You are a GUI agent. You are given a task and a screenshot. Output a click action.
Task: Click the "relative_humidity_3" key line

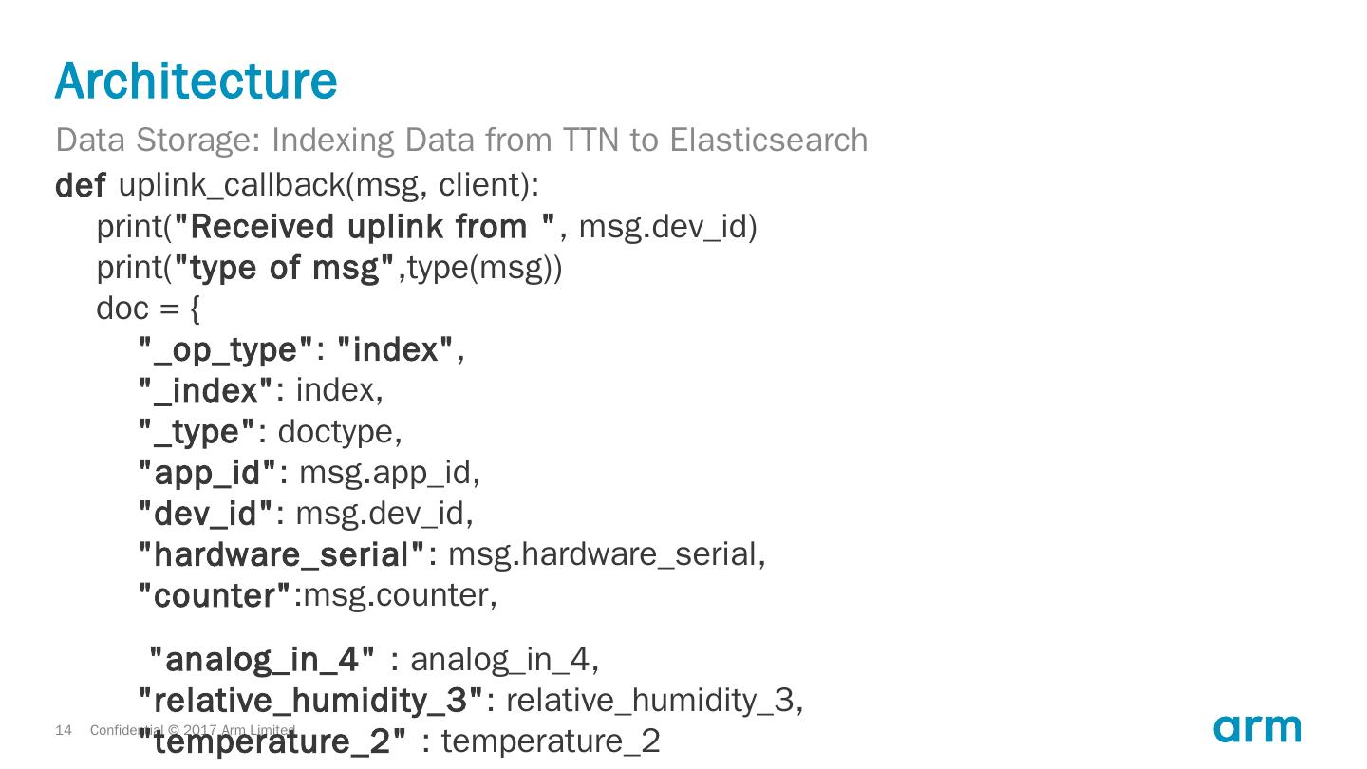471,701
